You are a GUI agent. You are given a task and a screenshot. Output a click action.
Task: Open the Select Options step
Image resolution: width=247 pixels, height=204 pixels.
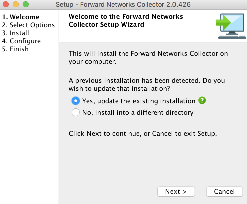pos(28,25)
